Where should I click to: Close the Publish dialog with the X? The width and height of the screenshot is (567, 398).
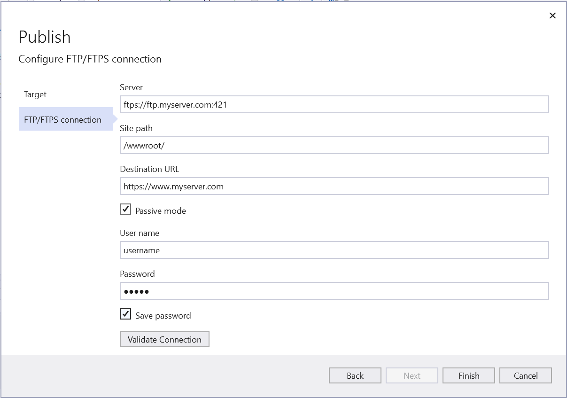coord(552,16)
